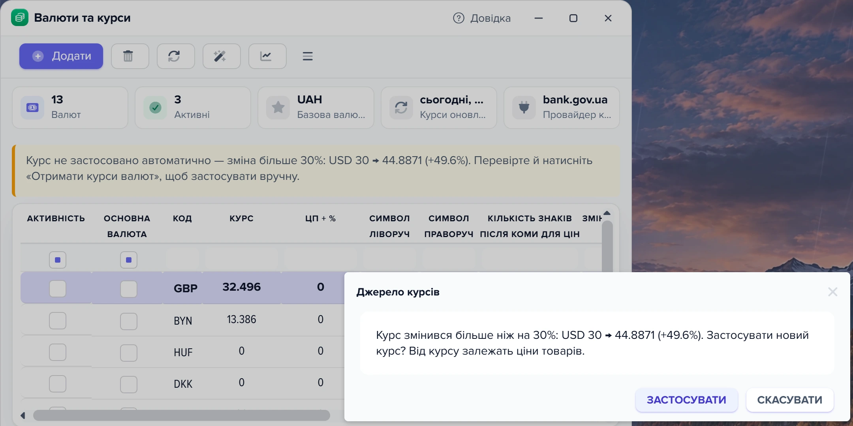Sort by the КУРС column header
This screenshot has height=426, width=853.
coord(242,218)
